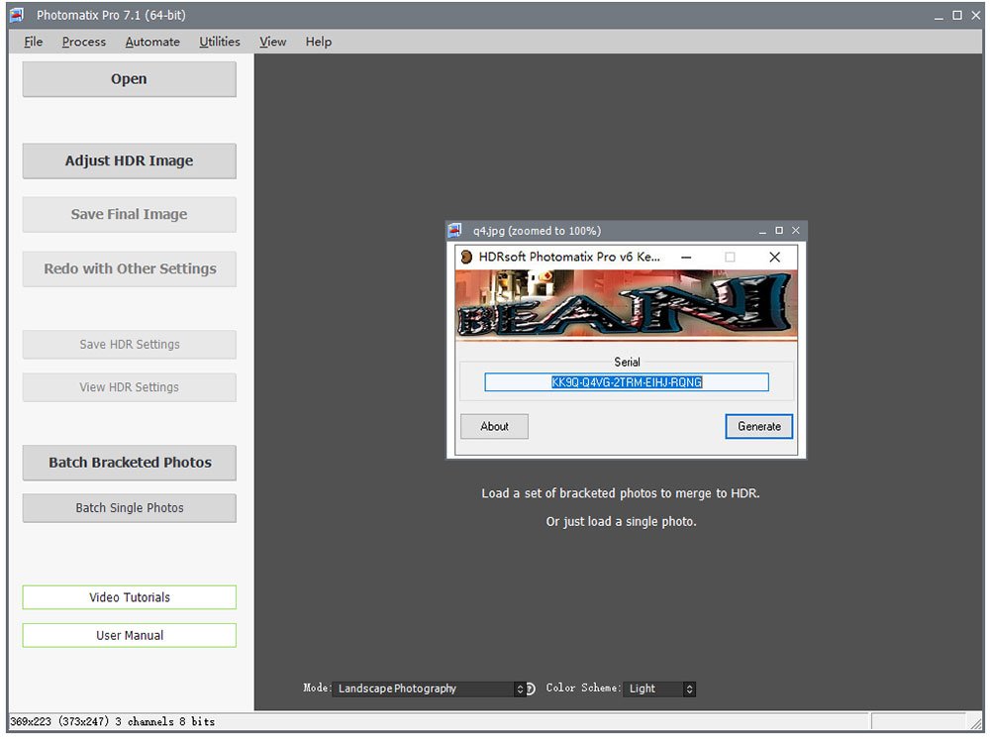Click Adjust HDR Image button
Image resolution: width=990 pixels, height=739 pixels.
point(130,160)
